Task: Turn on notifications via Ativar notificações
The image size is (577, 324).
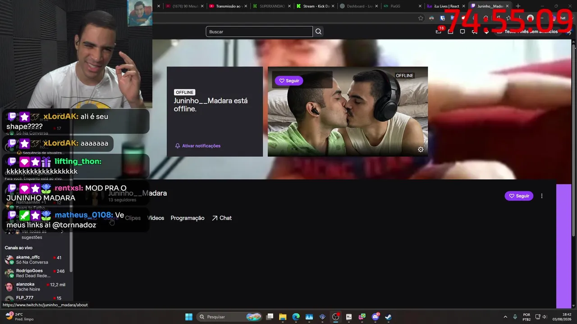Action: pyautogui.click(x=198, y=146)
